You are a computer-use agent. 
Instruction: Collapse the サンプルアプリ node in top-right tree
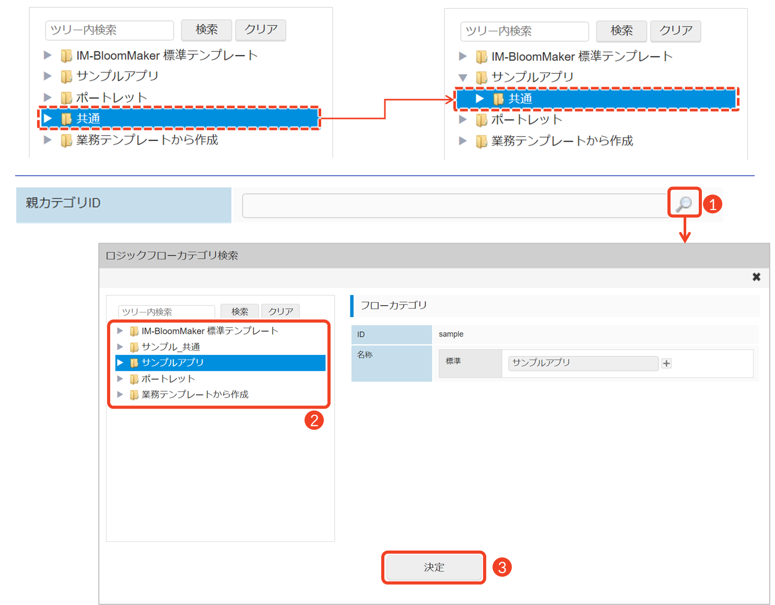(x=463, y=77)
